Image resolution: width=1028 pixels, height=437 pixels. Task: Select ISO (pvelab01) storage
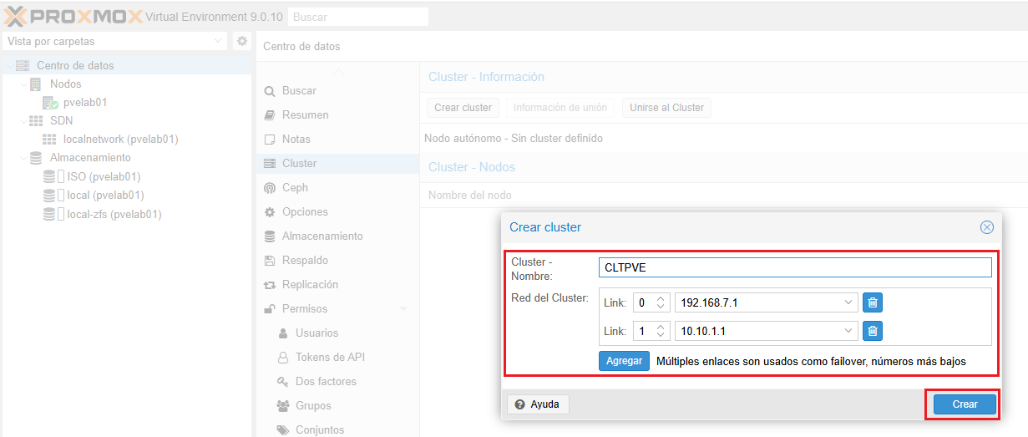coord(104,176)
